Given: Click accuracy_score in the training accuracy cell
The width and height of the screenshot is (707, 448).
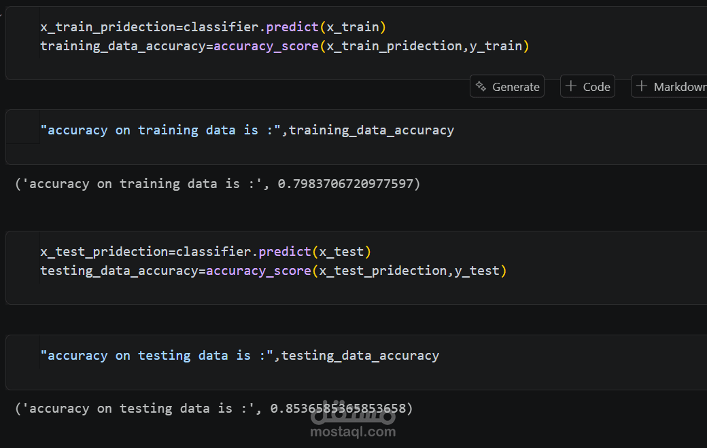Looking at the screenshot, I should pos(266,45).
